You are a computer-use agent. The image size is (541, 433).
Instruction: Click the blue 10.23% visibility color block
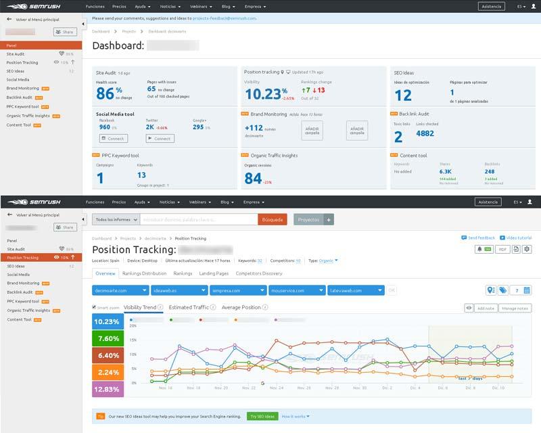(108, 322)
